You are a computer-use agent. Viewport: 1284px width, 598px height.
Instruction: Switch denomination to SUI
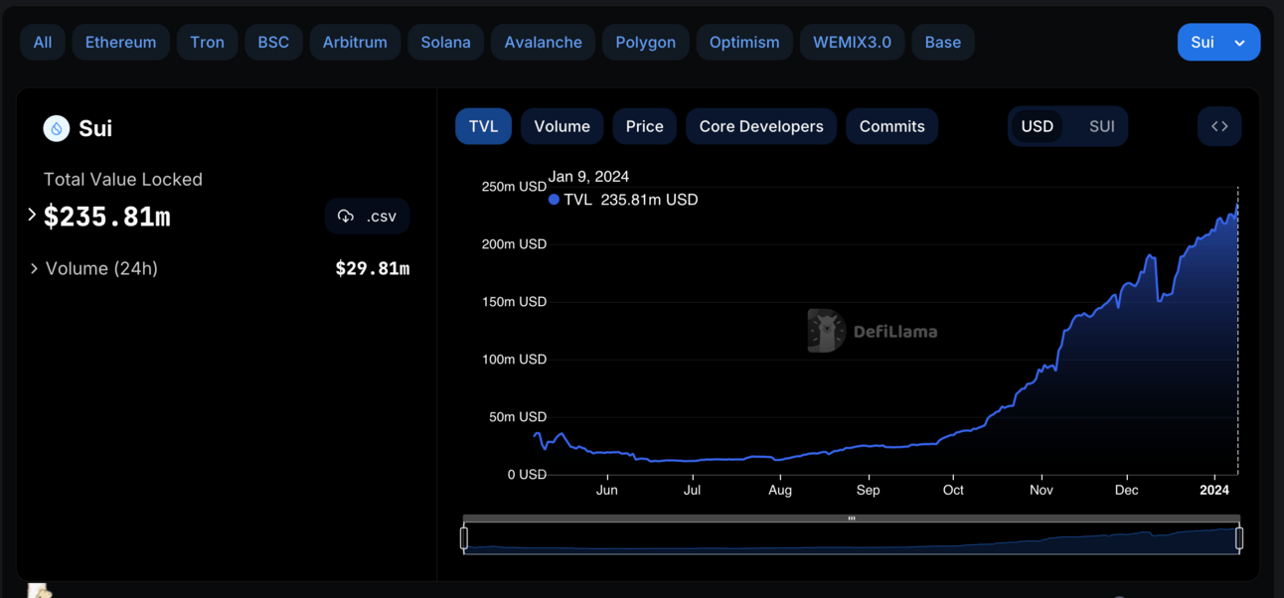click(1101, 126)
